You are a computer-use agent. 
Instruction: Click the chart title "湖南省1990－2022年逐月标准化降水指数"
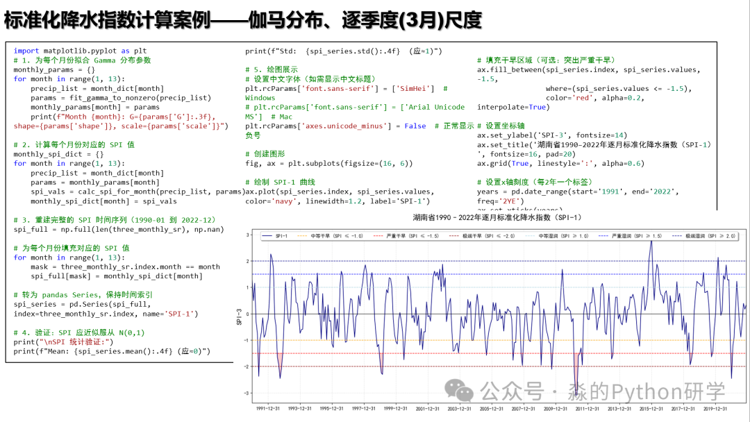pyautogui.click(x=497, y=217)
